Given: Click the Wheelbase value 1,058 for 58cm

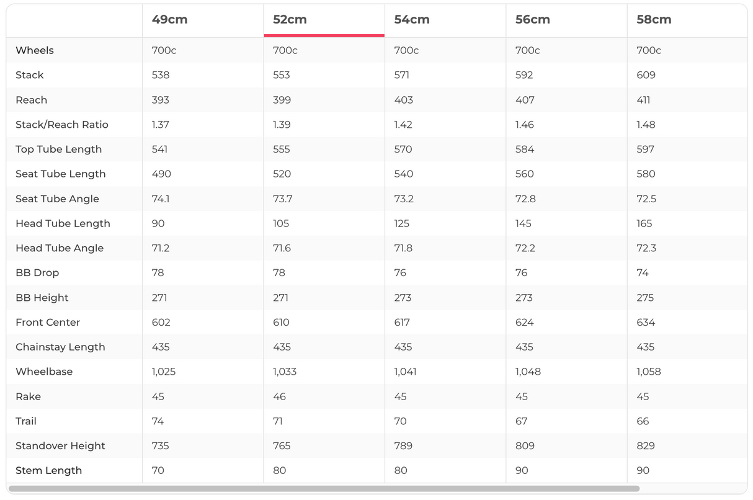Looking at the screenshot, I should pyautogui.click(x=649, y=372).
